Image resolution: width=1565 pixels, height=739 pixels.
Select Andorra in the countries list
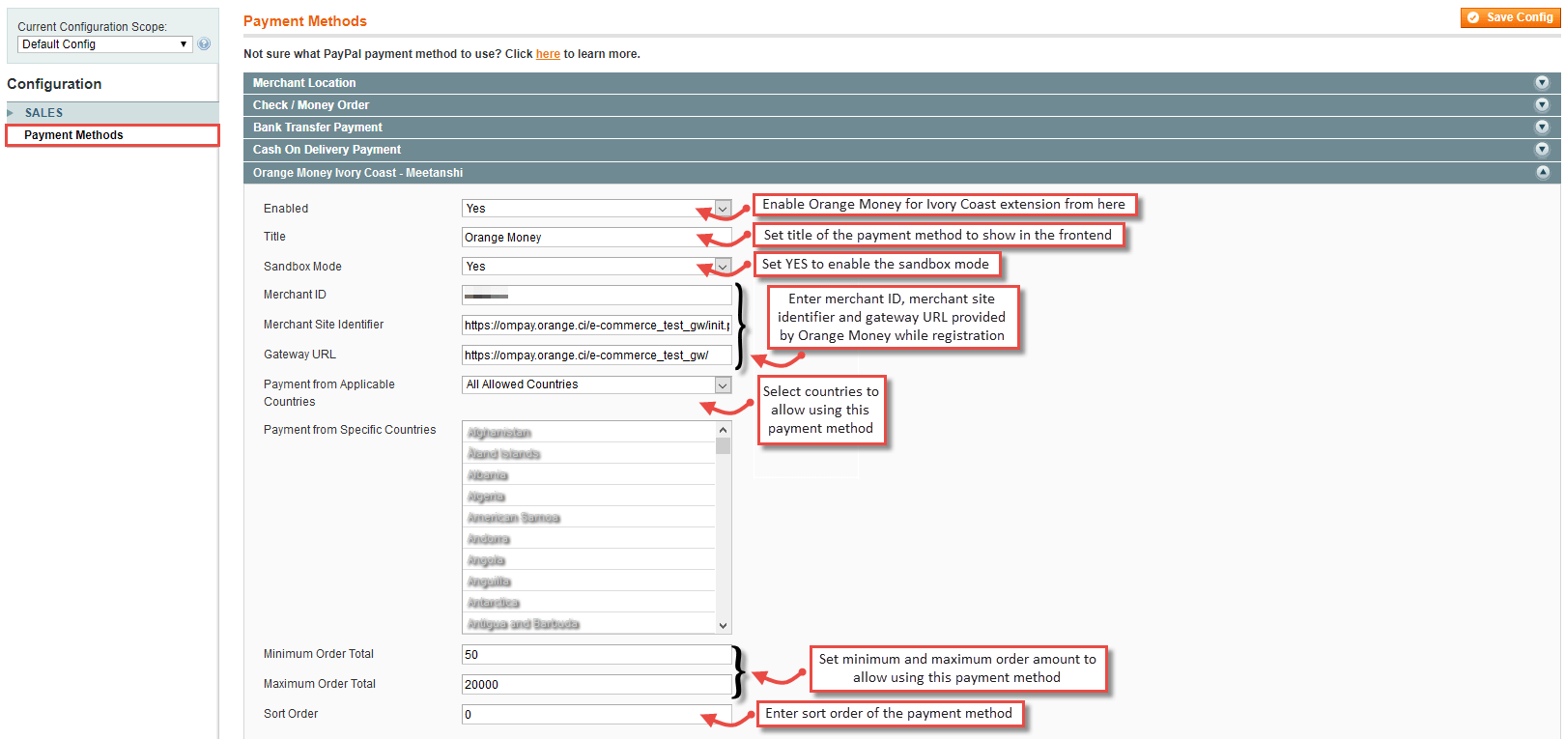point(589,539)
